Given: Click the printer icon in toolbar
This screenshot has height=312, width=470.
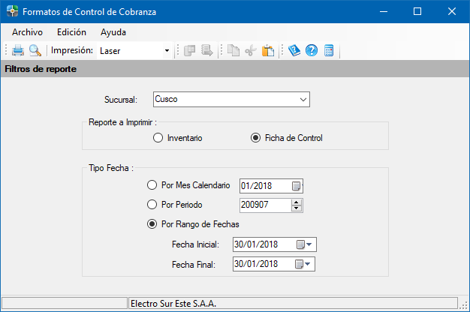Looking at the screenshot, I should tap(18, 50).
